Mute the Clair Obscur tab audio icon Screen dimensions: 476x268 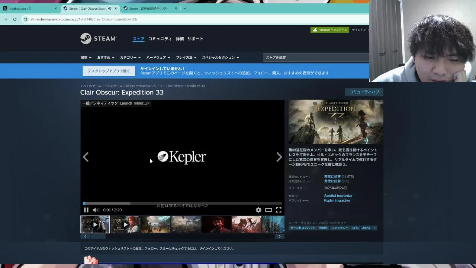(x=110, y=9)
